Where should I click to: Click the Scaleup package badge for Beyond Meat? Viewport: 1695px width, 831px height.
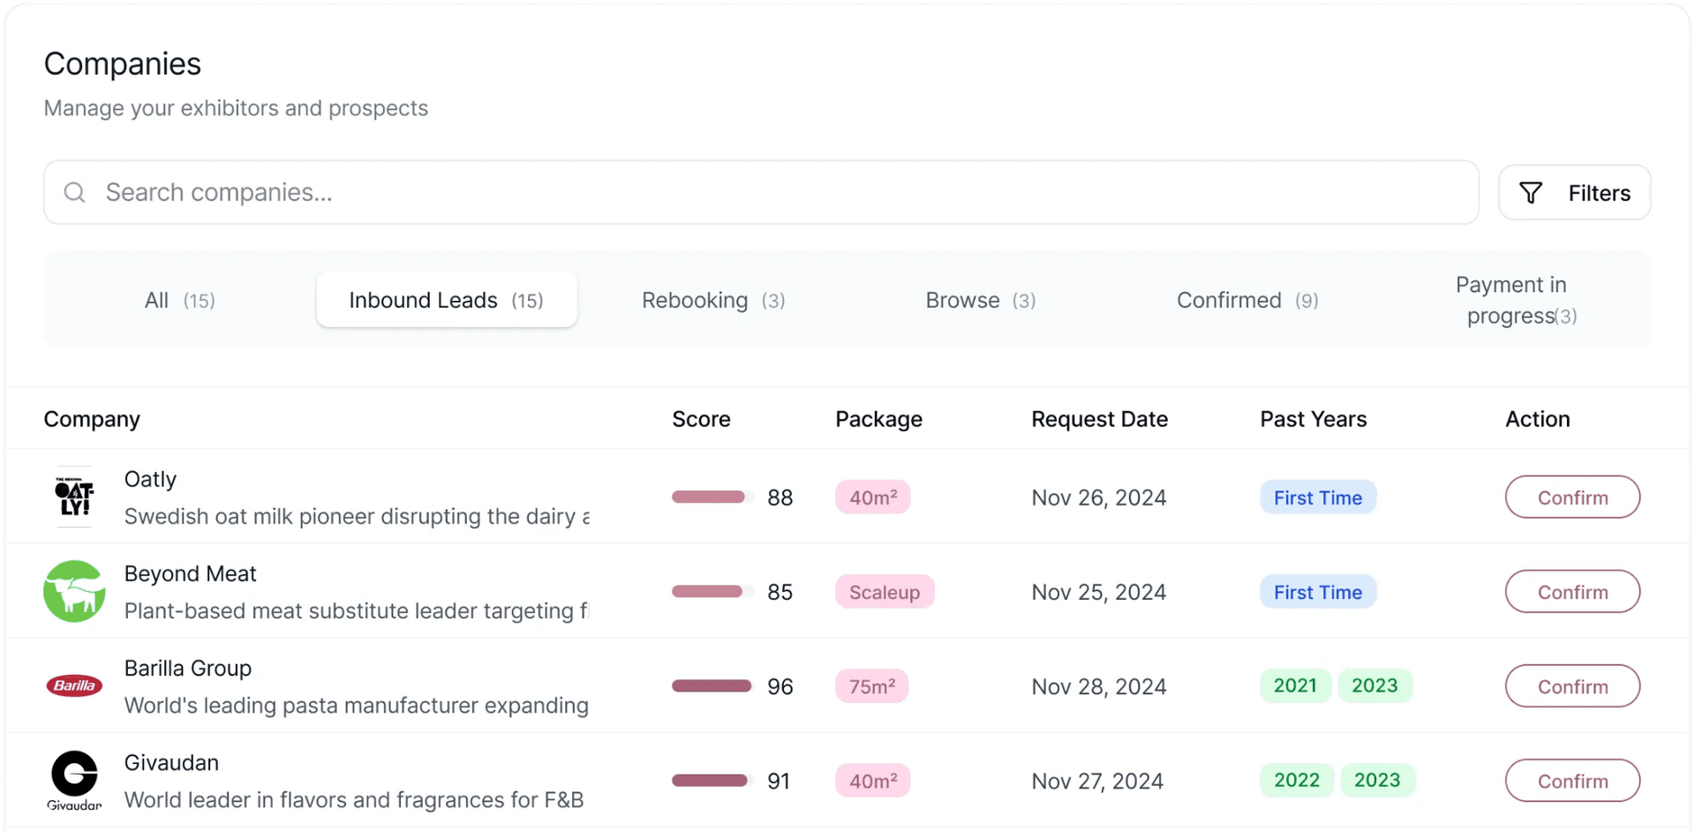point(884,591)
